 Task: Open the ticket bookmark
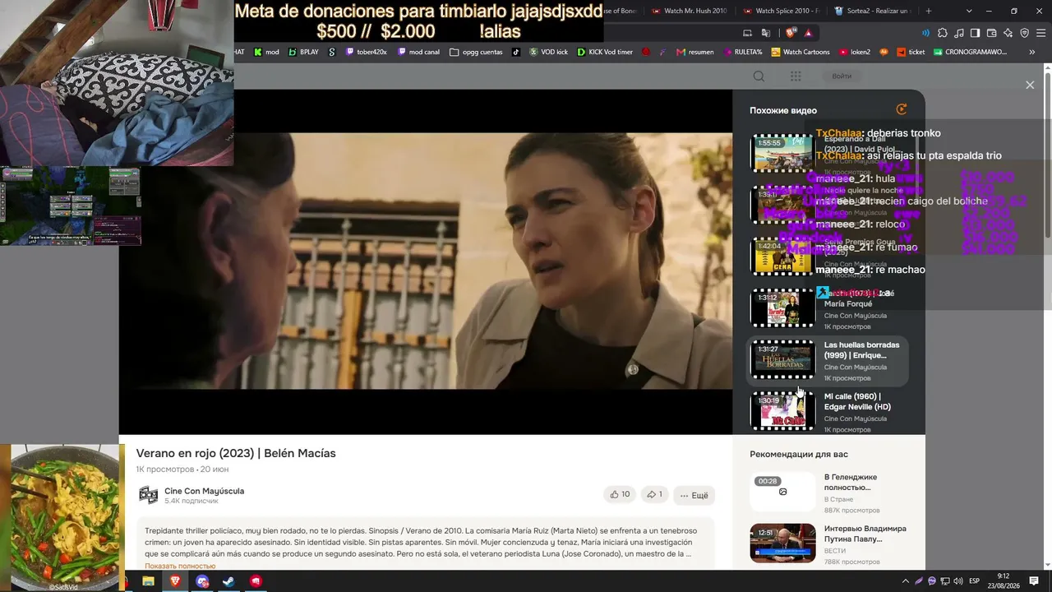910,52
